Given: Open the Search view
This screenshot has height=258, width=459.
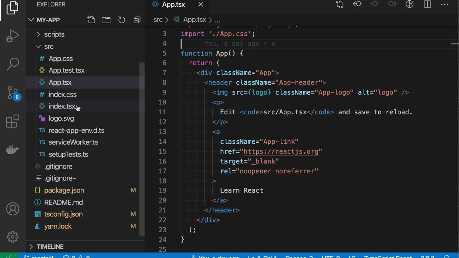Looking at the screenshot, I should coord(13,64).
